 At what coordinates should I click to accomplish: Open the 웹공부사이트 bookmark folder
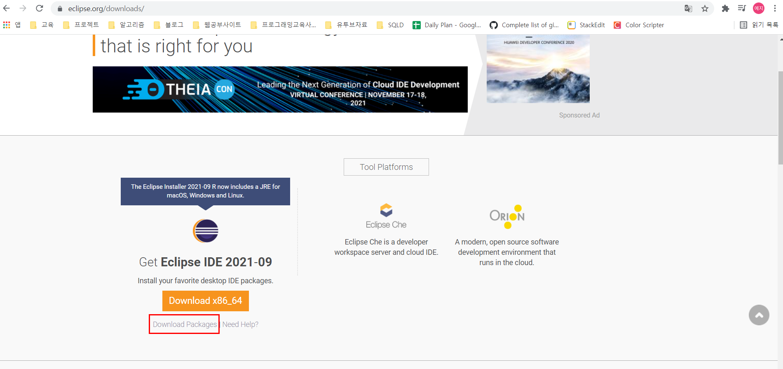point(217,25)
